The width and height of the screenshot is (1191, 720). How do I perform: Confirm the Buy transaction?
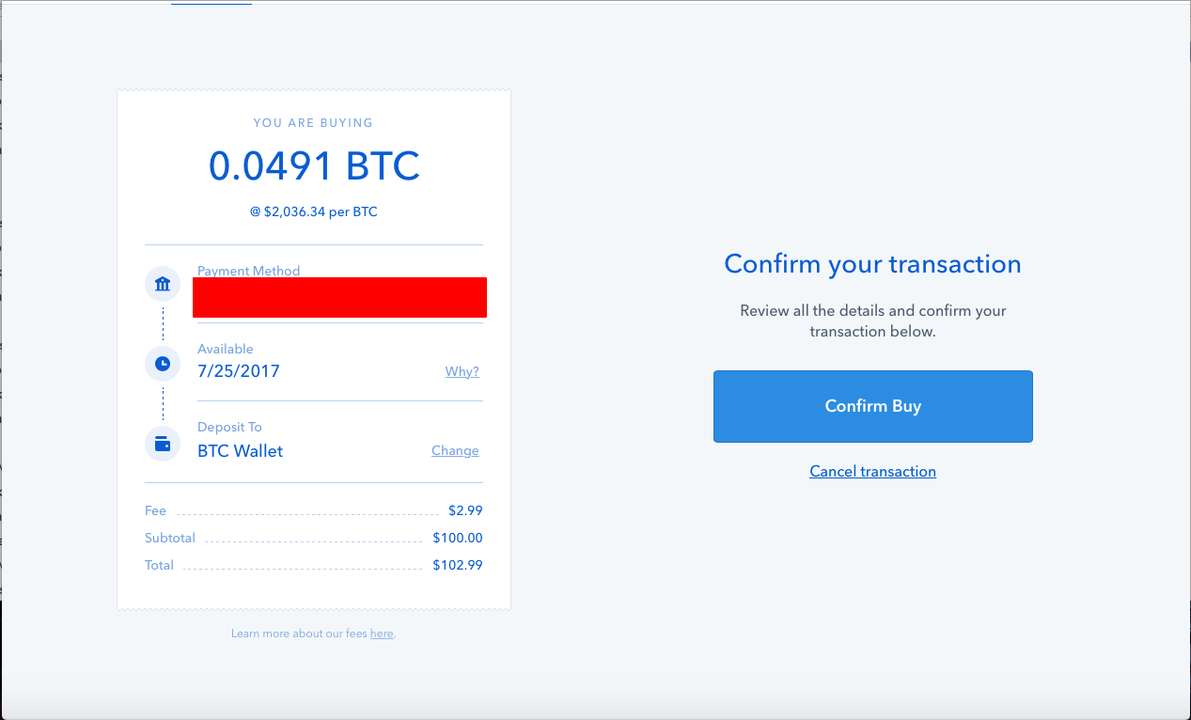pos(872,406)
